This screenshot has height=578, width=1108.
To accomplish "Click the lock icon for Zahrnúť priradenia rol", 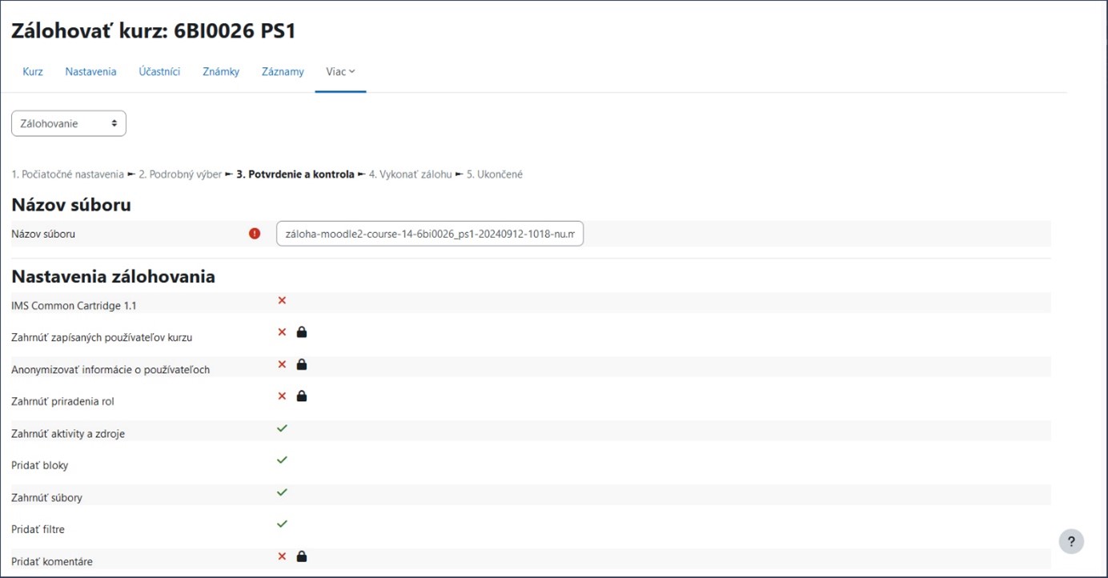I will tap(302, 396).
